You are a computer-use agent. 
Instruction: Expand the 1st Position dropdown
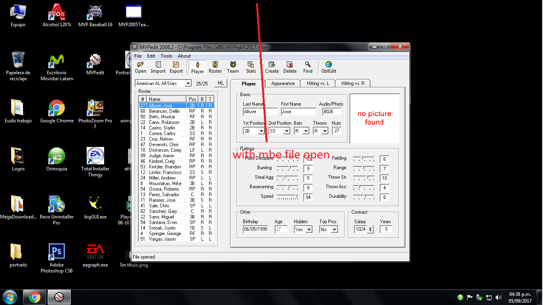262,131
